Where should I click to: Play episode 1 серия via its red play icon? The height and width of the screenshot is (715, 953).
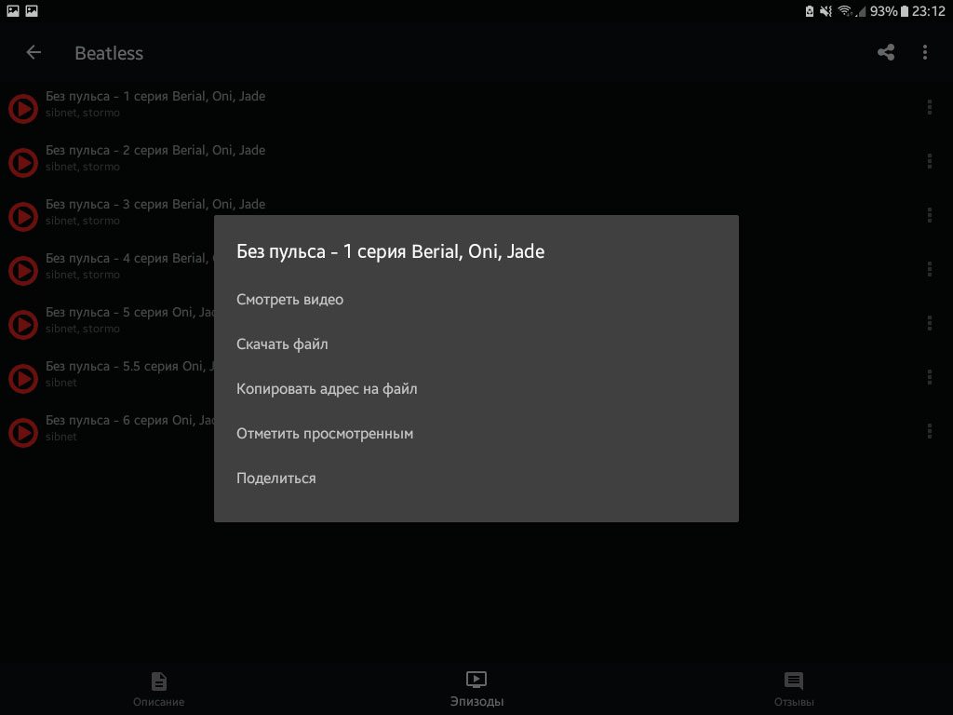click(x=23, y=109)
